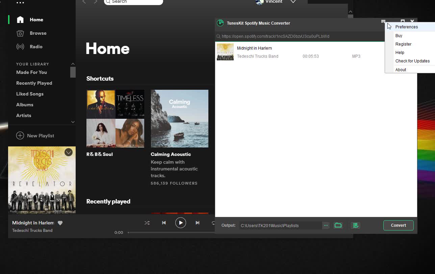Expand the Vincent account dropdown arrow
The height and width of the screenshot is (274, 435).
coord(293,2)
